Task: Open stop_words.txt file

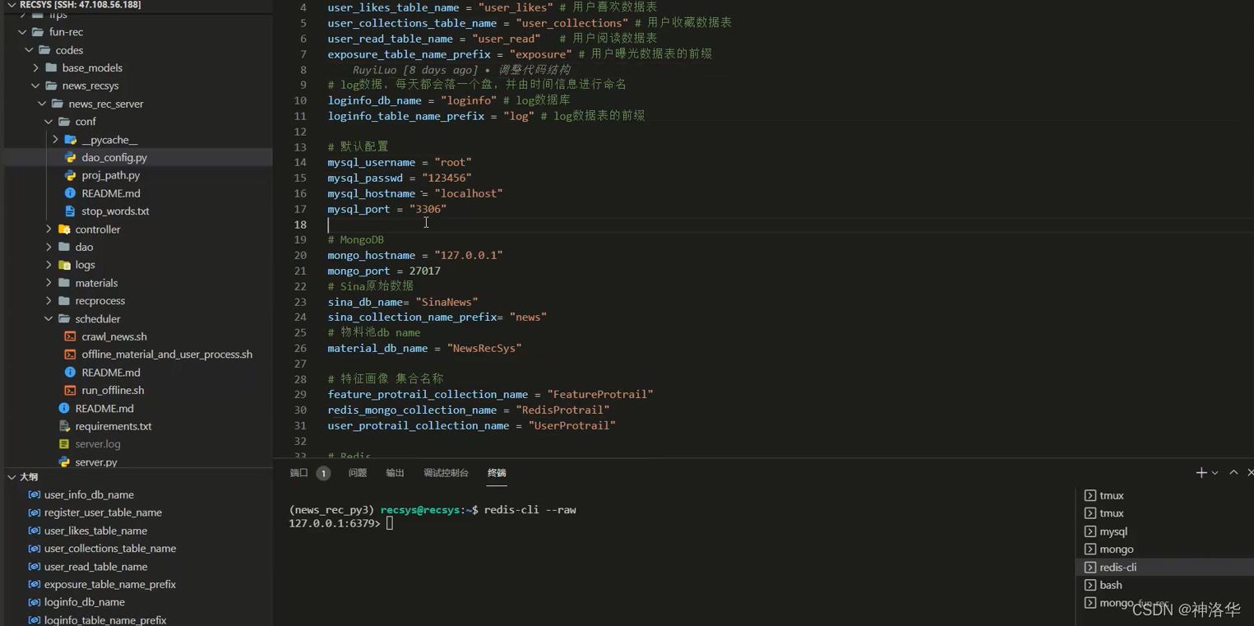Action: tap(115, 211)
